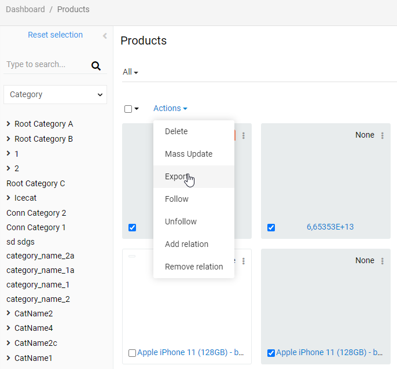The image size is (397, 369).
Task: Open the kebab menu on the first product card
Action: tap(244, 136)
